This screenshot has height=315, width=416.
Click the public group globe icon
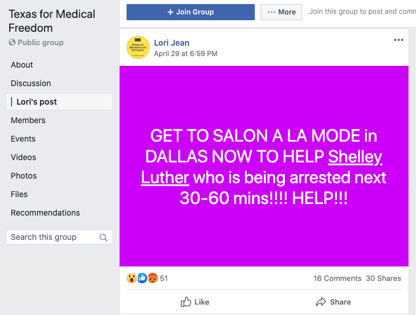click(12, 42)
